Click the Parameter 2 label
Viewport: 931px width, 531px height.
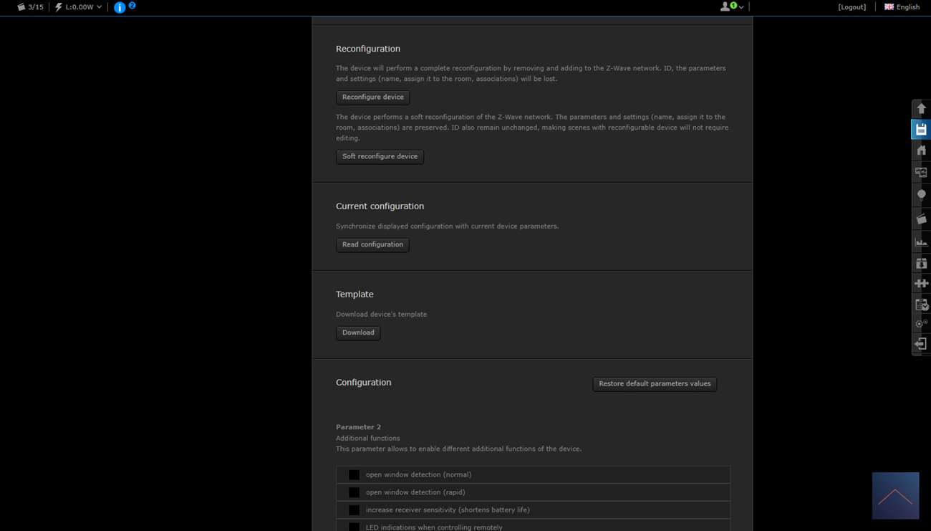358,427
